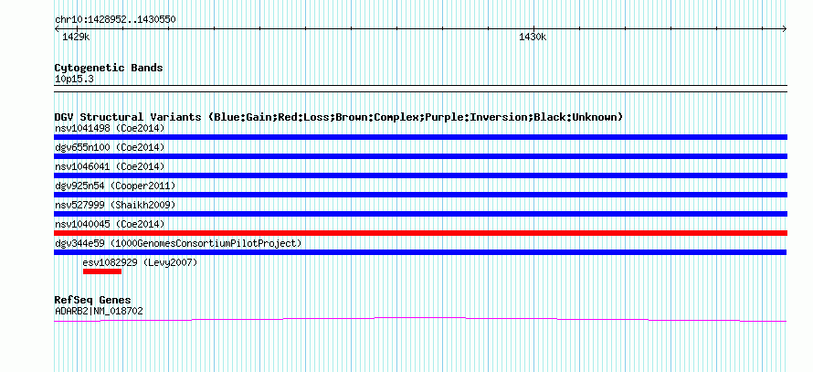Screen dimensions: 813x372
Task: Click the chr10:1428952..1430550 coordinate label
Action: click(x=115, y=20)
